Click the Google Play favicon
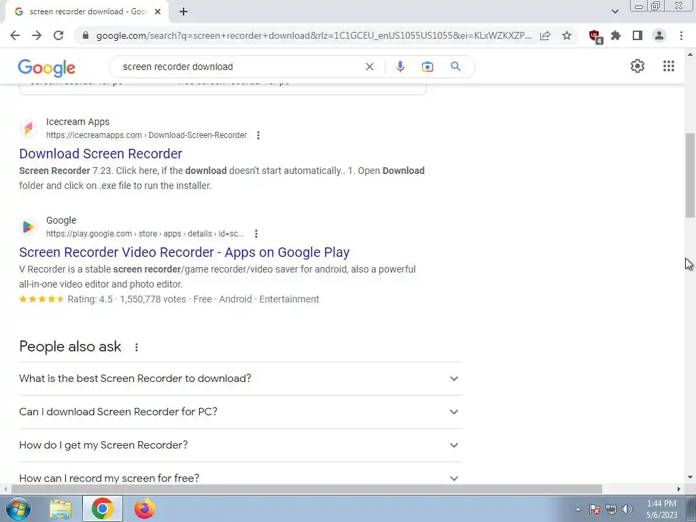696x522 pixels. (28, 227)
